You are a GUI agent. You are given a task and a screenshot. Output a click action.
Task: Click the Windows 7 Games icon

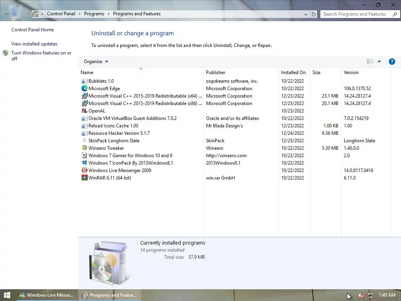[85, 155]
